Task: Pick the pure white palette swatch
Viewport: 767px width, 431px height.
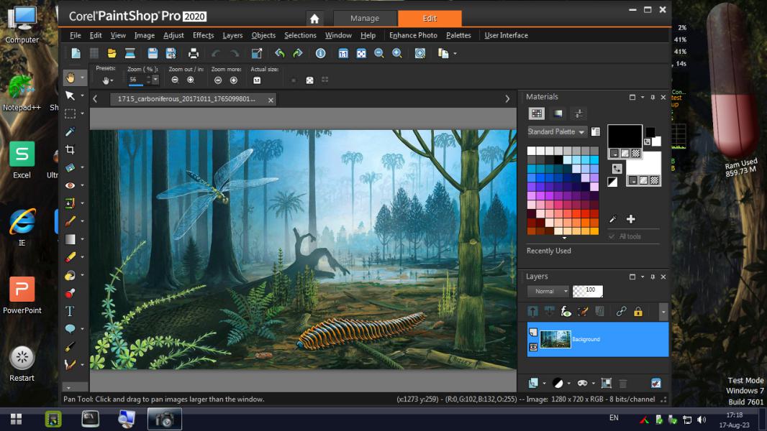Action: point(532,151)
